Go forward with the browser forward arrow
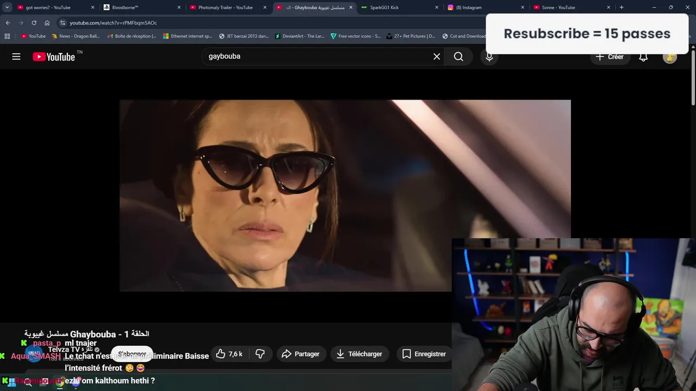Viewport: 696px width, 391px height. [x=21, y=23]
